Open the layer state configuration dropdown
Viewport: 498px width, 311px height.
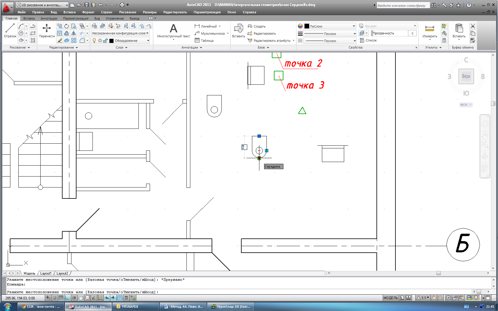[120, 33]
